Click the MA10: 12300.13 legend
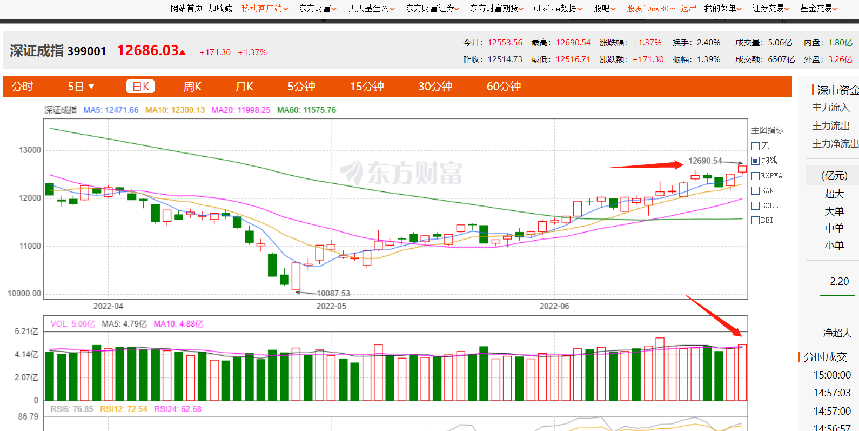The height and width of the screenshot is (431, 859). 175,110
